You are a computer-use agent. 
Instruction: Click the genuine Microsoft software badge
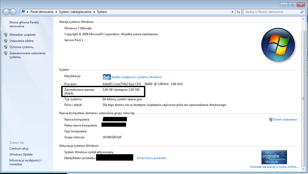[x=274, y=157]
